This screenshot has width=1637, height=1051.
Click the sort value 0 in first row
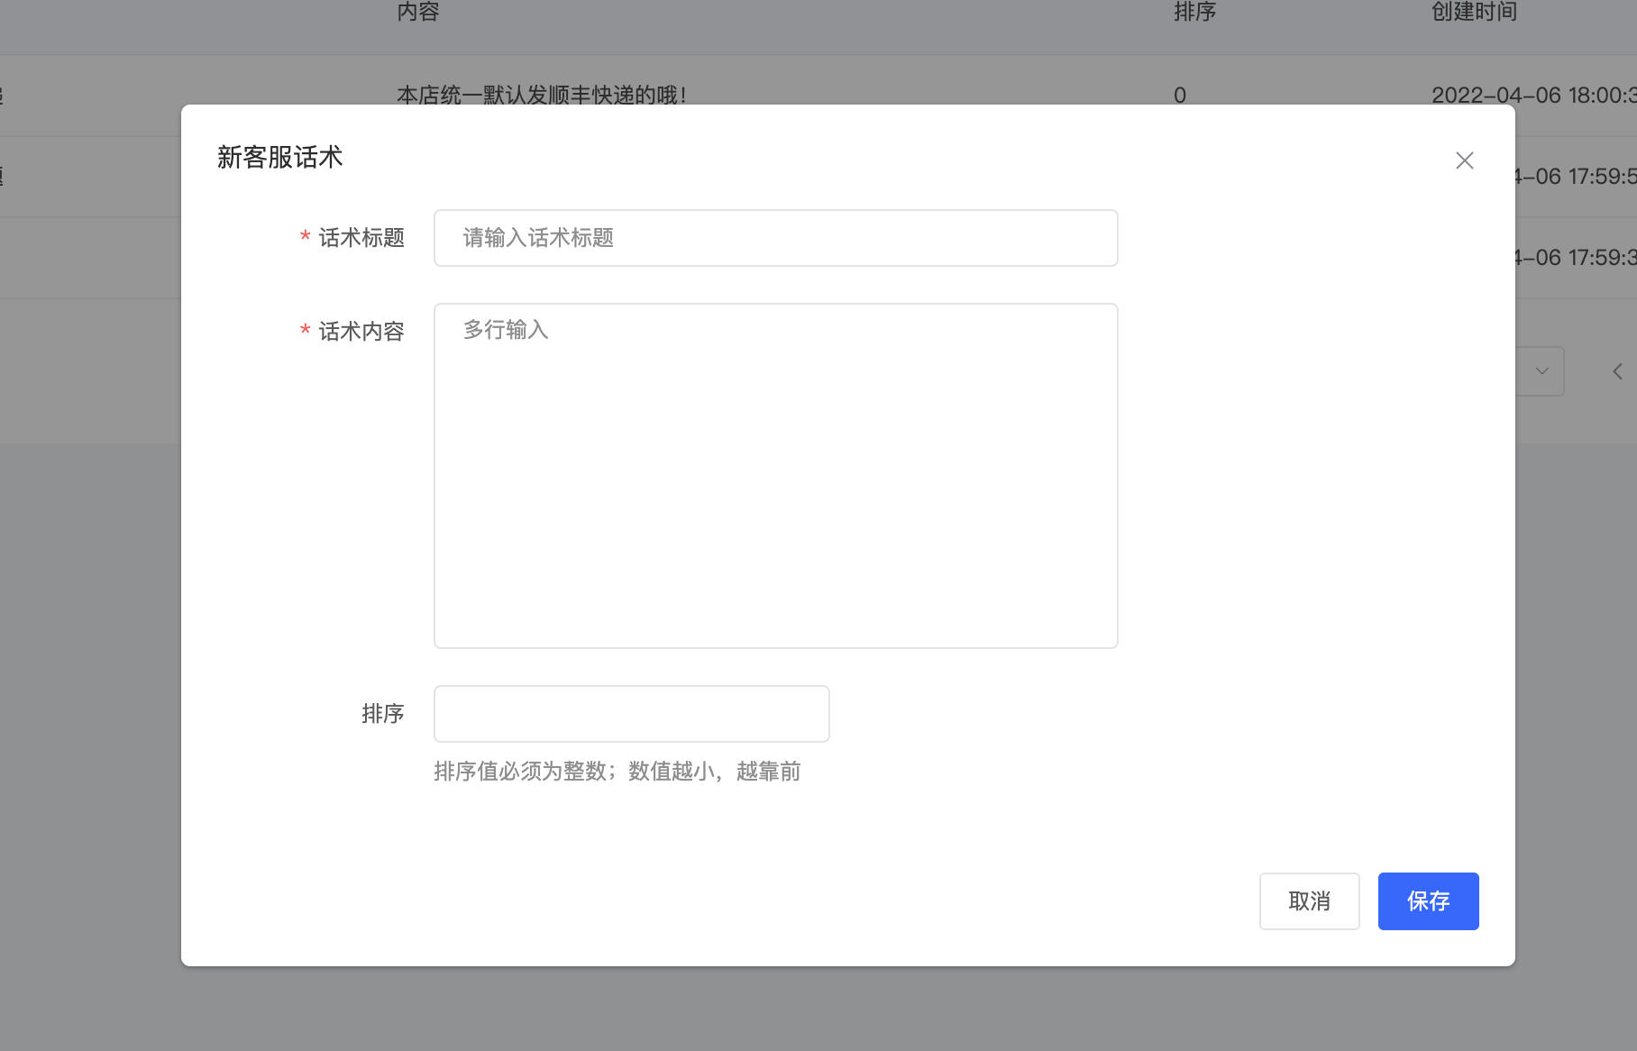coord(1180,95)
